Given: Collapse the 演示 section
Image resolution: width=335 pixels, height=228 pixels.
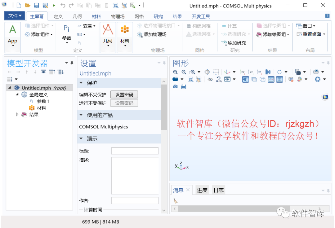Looking at the screenshot, I should (81, 139).
